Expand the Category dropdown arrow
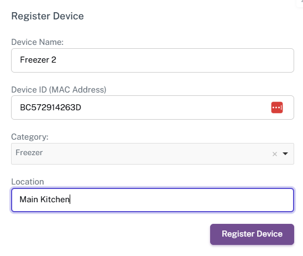The image size is (303, 256). pyautogui.click(x=285, y=153)
